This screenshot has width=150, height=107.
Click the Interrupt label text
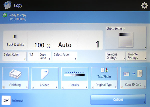[18, 101]
